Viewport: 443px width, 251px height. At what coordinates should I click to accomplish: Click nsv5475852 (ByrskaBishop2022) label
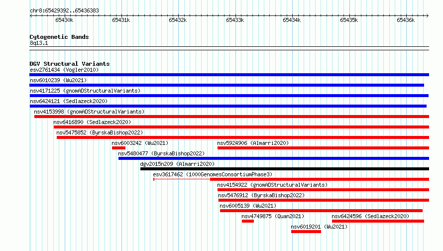pyautogui.click(x=100, y=132)
